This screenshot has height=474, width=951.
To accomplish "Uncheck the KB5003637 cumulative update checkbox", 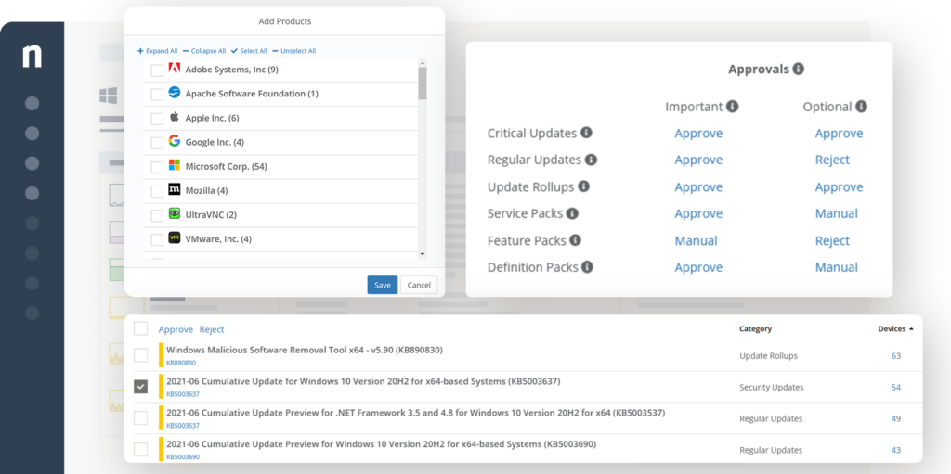I will click(x=141, y=387).
